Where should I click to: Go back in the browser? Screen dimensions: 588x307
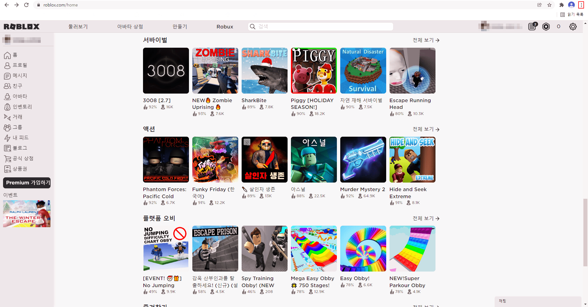click(7, 5)
